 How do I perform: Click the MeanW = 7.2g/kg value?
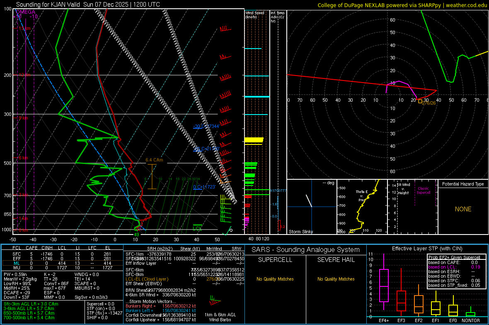point(20,279)
